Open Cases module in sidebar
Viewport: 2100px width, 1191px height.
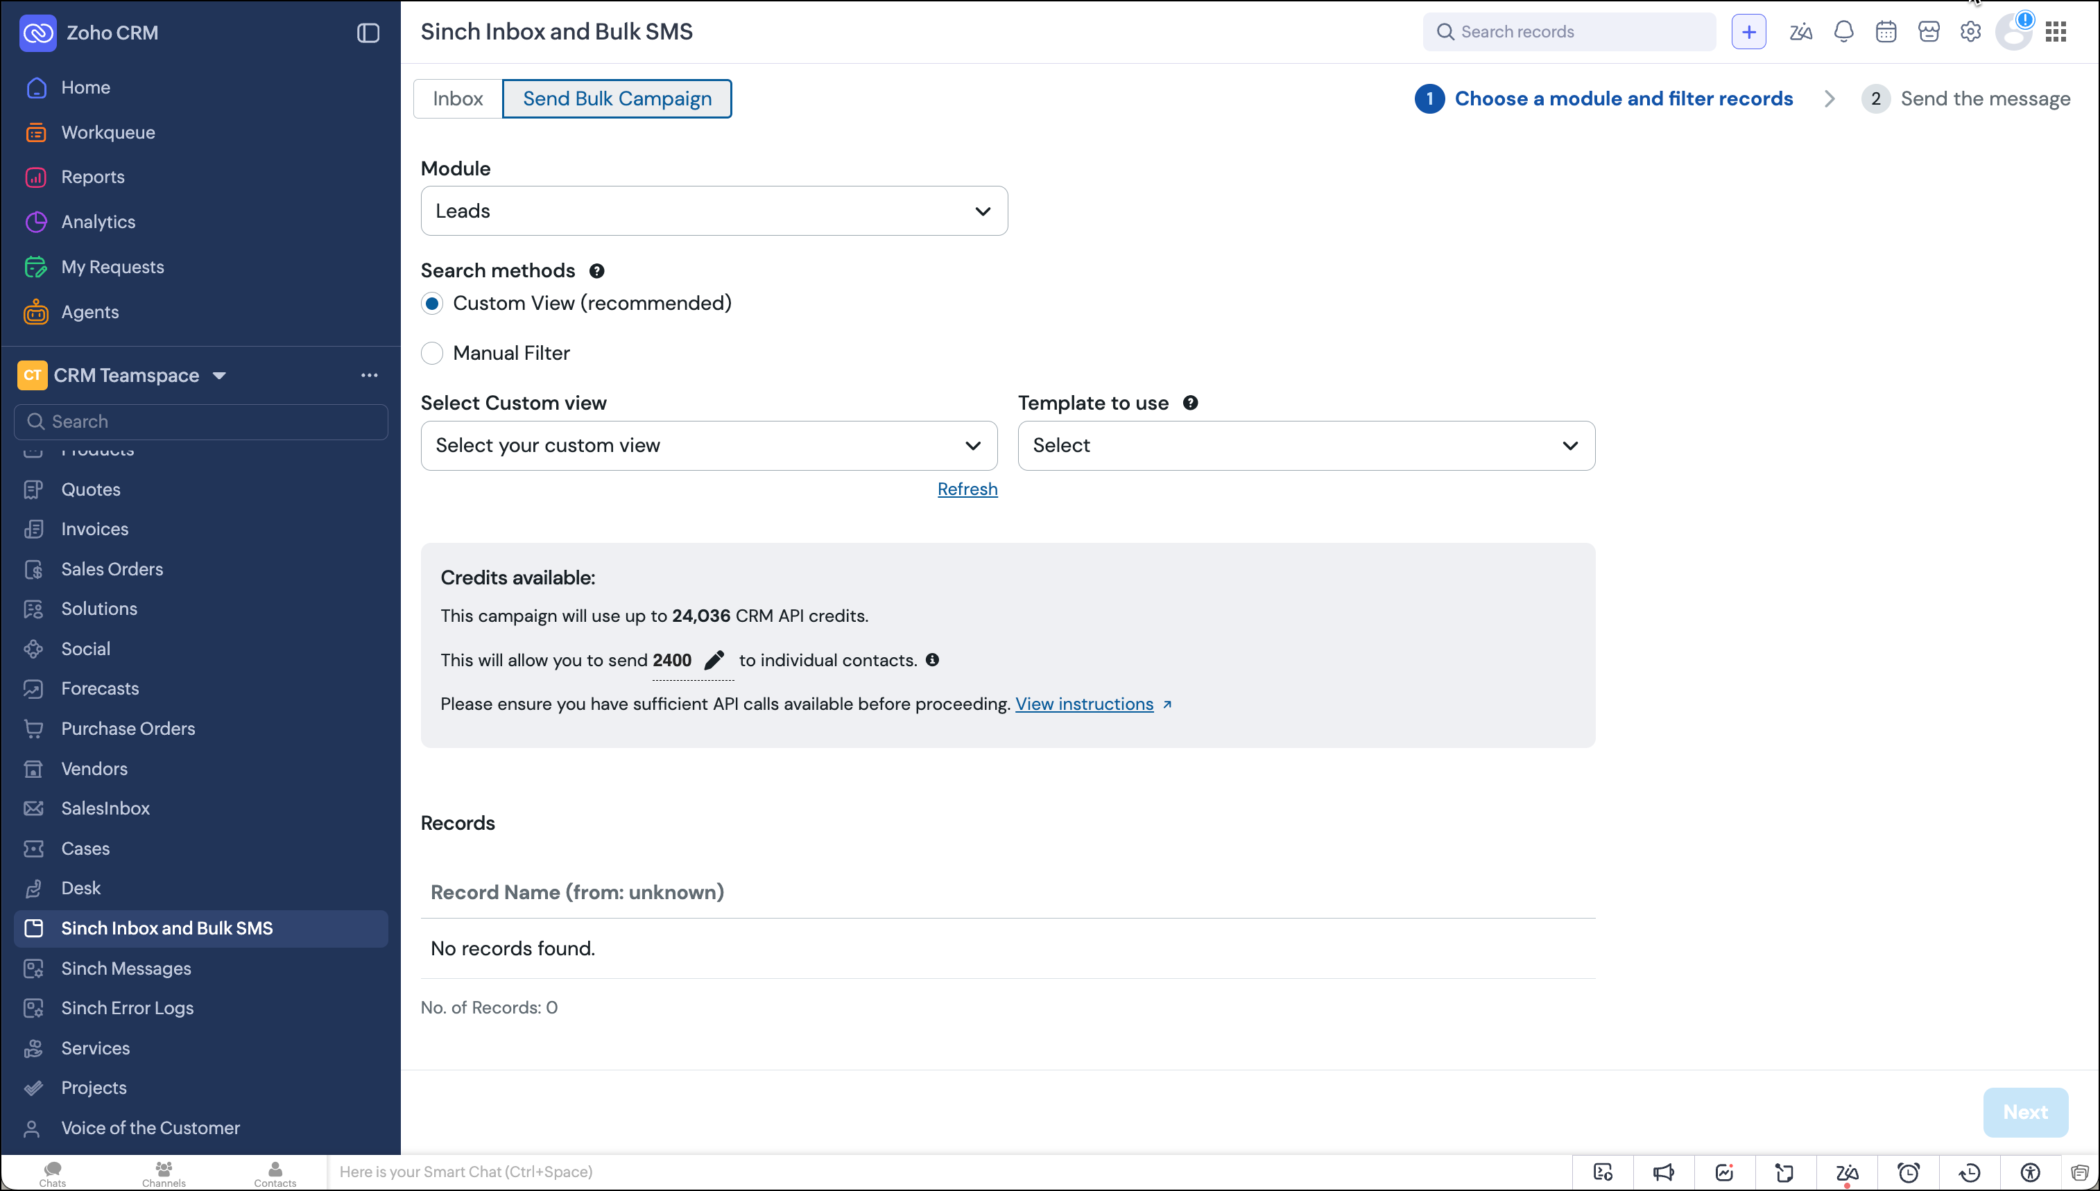(x=85, y=849)
